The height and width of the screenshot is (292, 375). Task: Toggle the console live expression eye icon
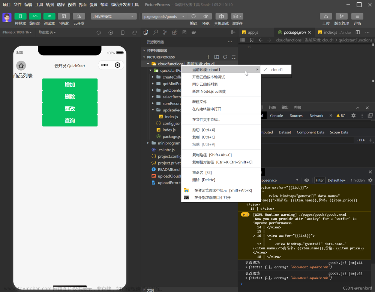tap(307, 180)
